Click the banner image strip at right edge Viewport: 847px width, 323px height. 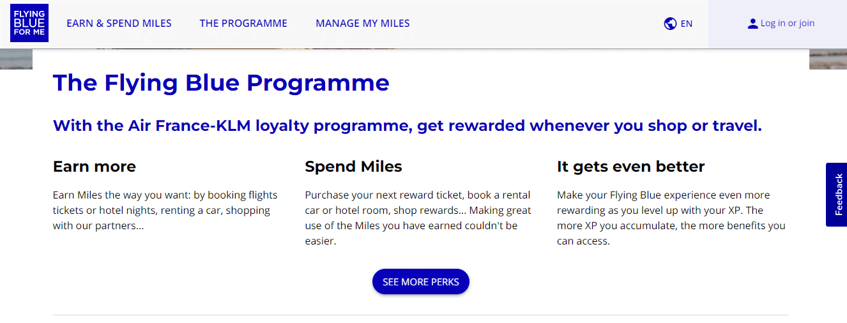(x=828, y=59)
